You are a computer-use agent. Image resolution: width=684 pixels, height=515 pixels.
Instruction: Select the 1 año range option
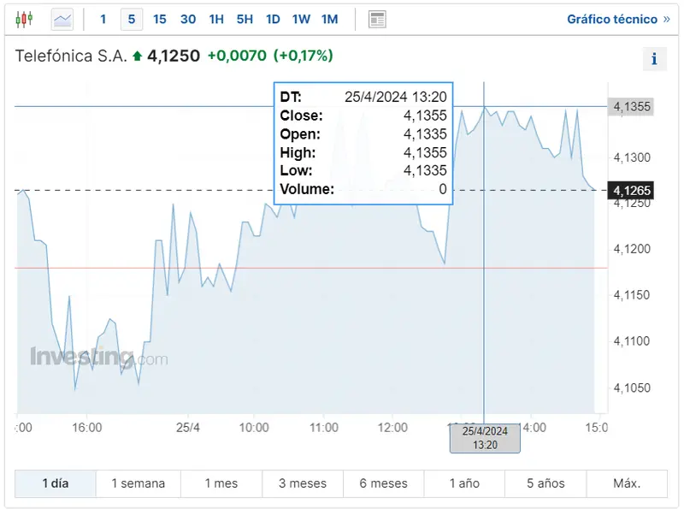(463, 482)
